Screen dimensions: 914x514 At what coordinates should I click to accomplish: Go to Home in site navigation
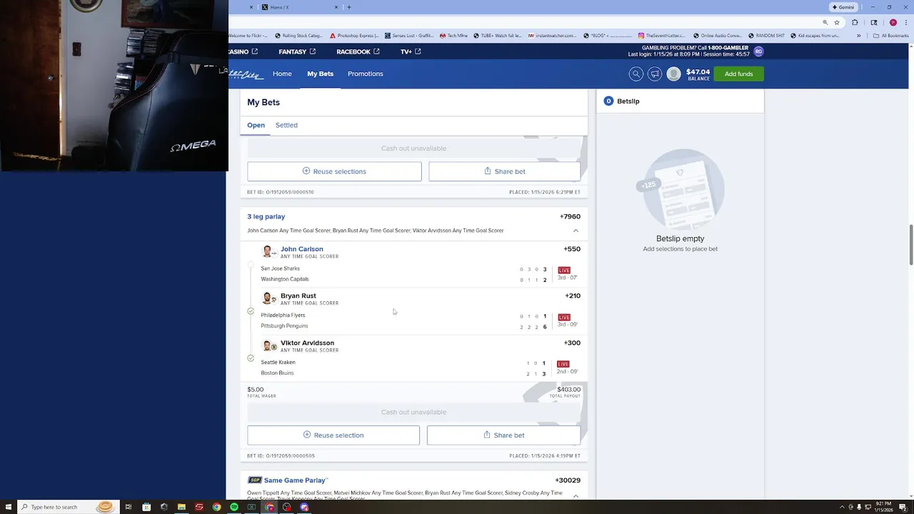(x=282, y=74)
